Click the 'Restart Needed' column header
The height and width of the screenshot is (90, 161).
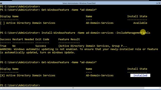tap(23, 39)
